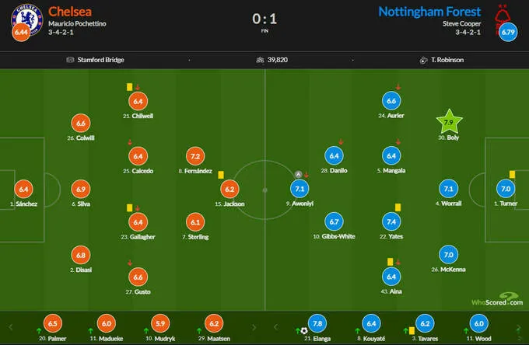The height and width of the screenshot is (345, 529).
Task: Click the Stamford Bridge stadium icon
Action: click(x=71, y=60)
